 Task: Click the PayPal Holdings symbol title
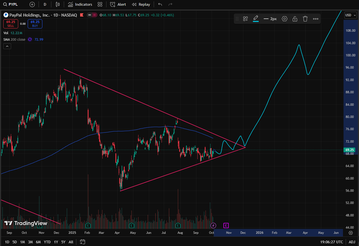pos(43,15)
